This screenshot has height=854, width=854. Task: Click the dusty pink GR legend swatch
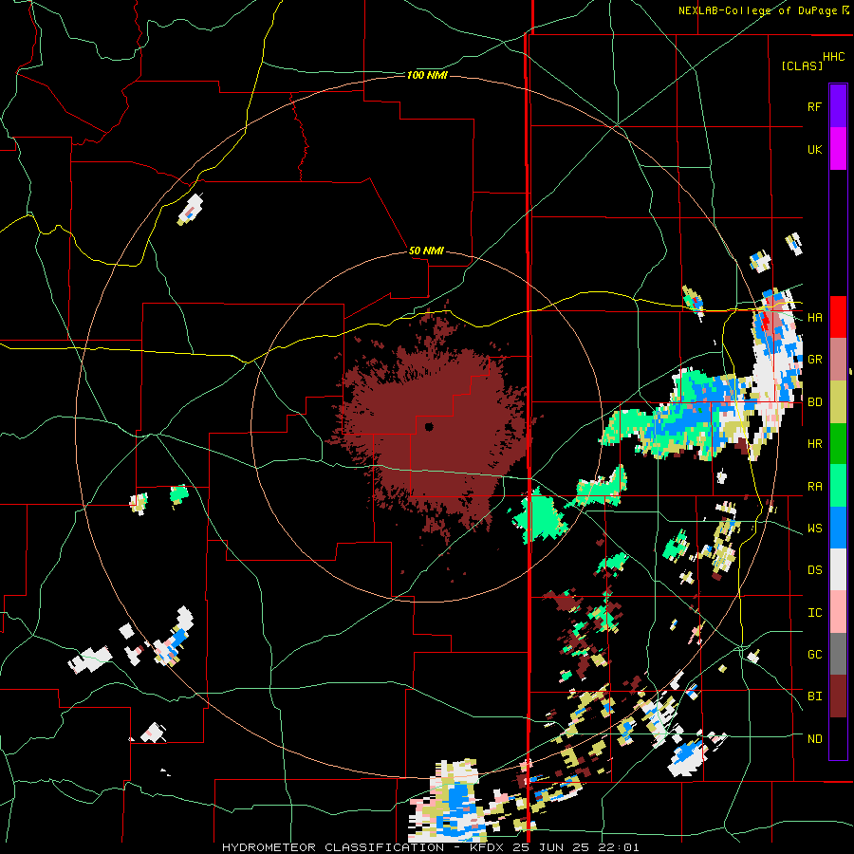click(x=838, y=360)
